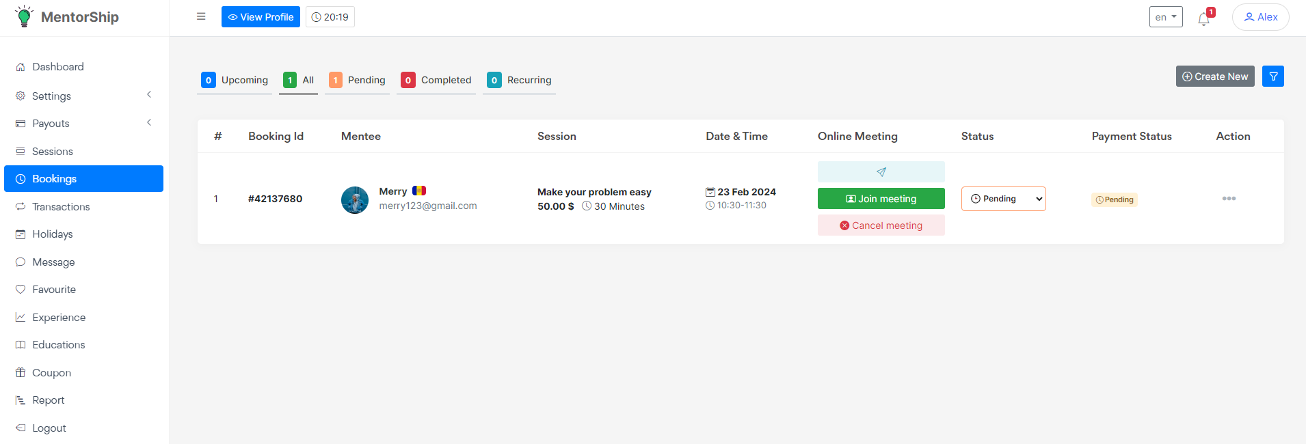Open the notifications bell
Image resolution: width=1306 pixels, height=444 pixels.
(1204, 18)
